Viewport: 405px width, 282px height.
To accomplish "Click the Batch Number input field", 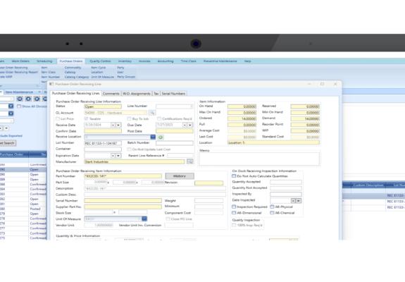I will pos(175,143).
